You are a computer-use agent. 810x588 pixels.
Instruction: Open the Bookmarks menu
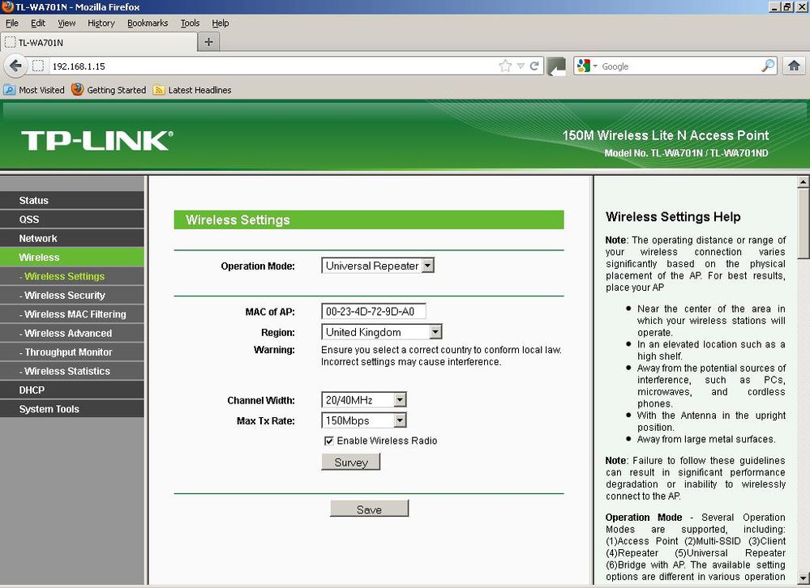click(148, 23)
